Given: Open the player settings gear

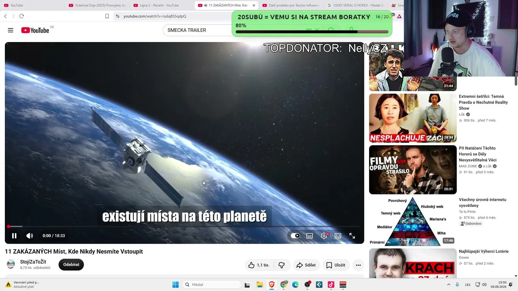Looking at the screenshot, I should 324,236.
